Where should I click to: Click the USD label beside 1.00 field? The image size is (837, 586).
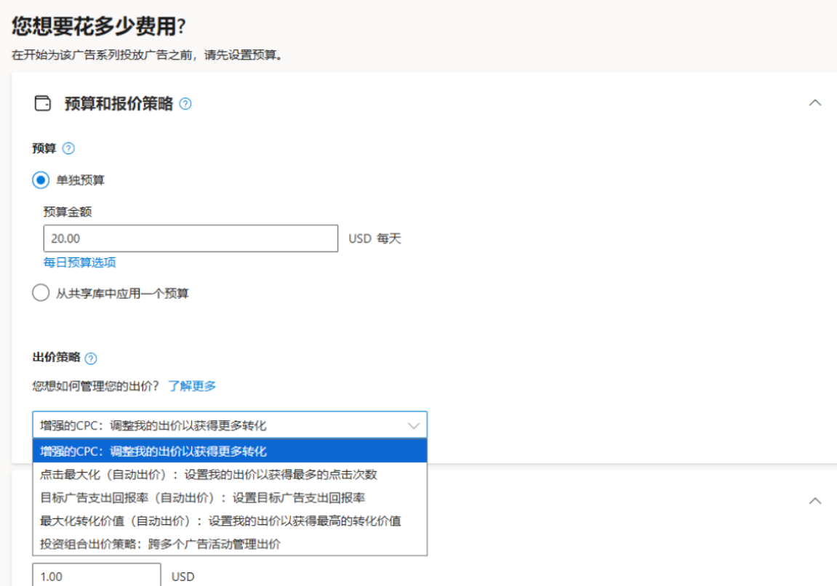coord(183,577)
